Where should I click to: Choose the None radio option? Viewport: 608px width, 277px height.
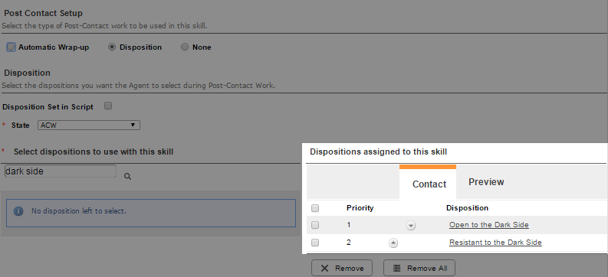pyautogui.click(x=185, y=47)
